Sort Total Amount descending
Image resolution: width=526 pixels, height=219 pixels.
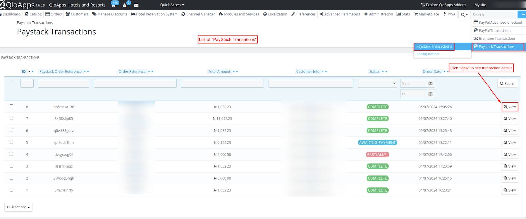234,72
